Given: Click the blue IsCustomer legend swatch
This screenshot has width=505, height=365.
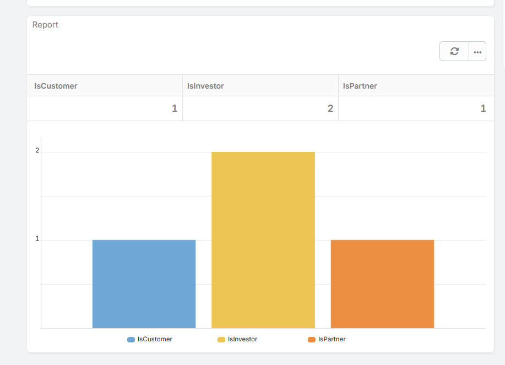Looking at the screenshot, I should click(x=131, y=340).
